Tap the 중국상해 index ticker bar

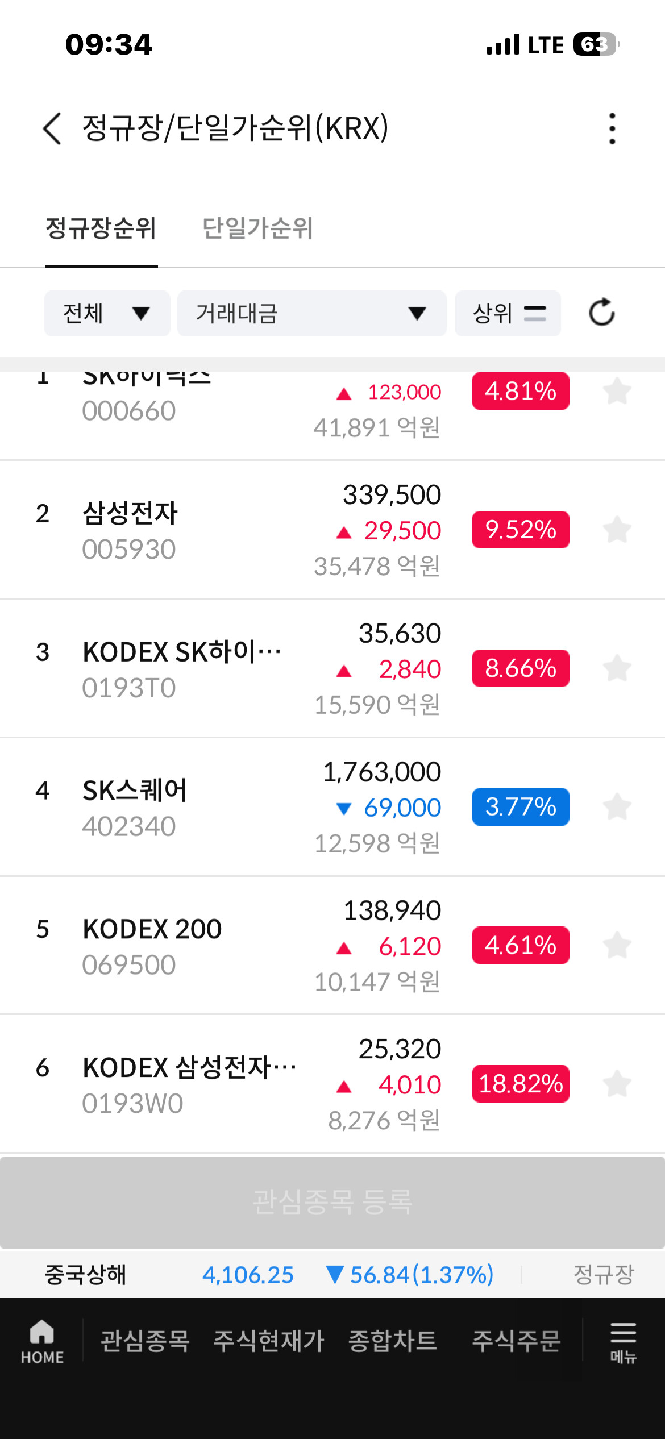[332, 1275]
